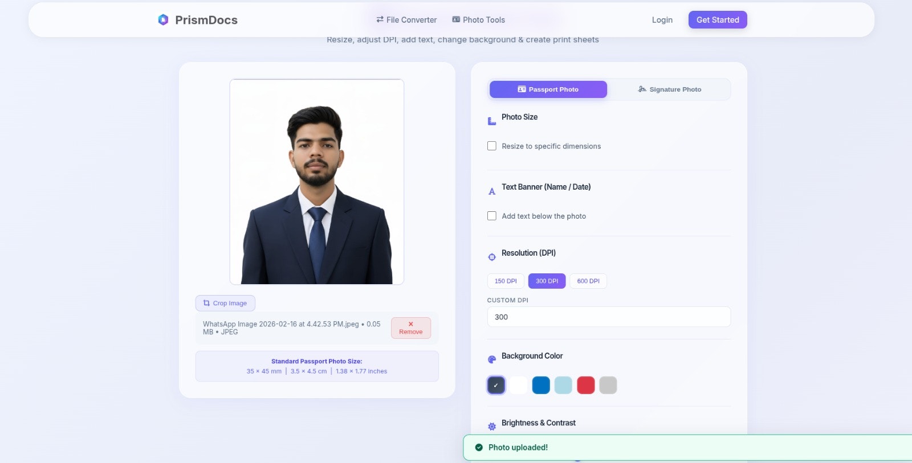This screenshot has height=463, width=912.
Task: Click the green check icon in upload toast
Action: (479, 448)
